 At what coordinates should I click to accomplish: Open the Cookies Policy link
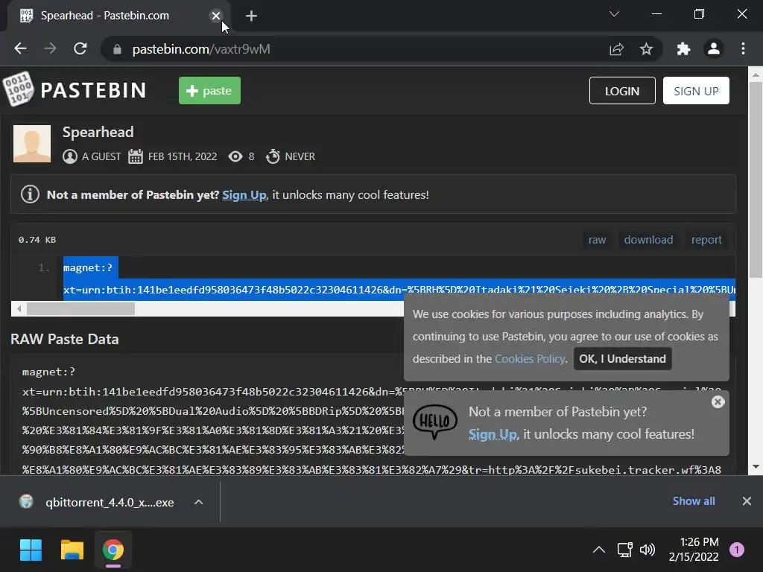pos(530,359)
